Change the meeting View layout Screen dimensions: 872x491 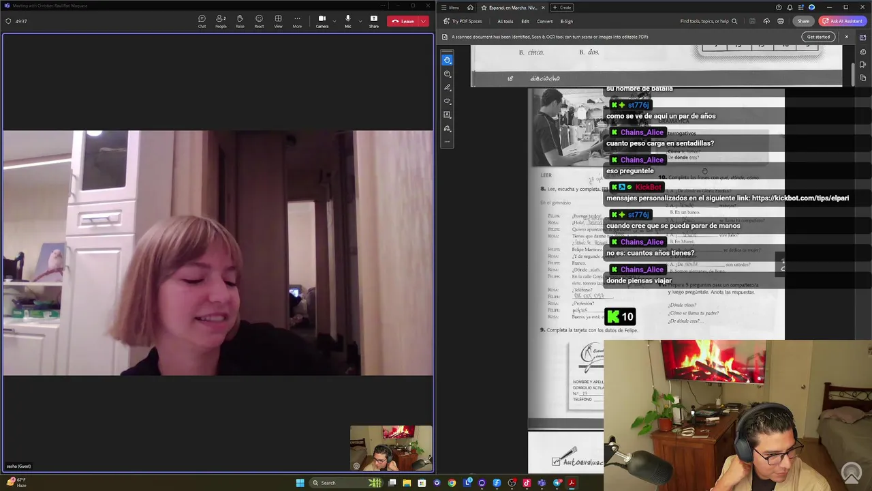[278, 21]
